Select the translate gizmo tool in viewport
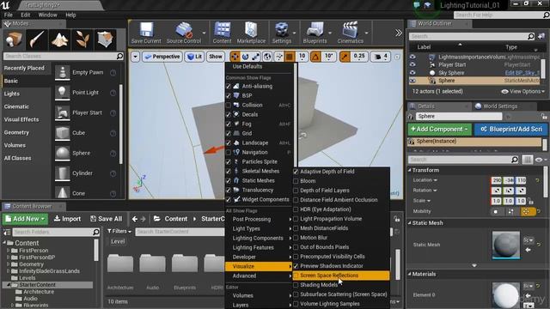This screenshot has height=309, width=550. pyautogui.click(x=235, y=57)
